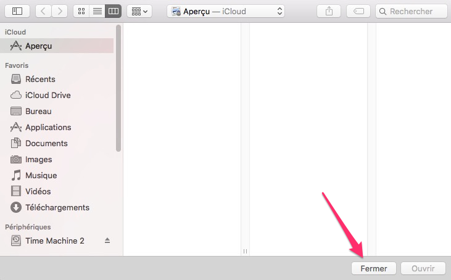Viewport: 451px width, 280px height.
Task: Open the Aperçu — iCloud location popup
Action: pos(226,11)
